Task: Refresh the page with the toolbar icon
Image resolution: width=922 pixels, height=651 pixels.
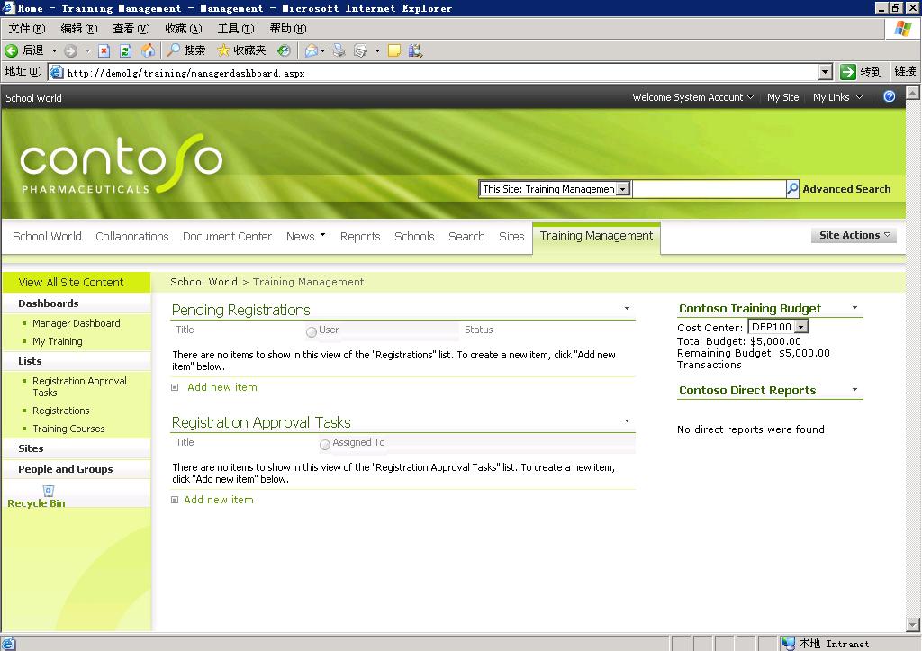Action: tap(125, 50)
